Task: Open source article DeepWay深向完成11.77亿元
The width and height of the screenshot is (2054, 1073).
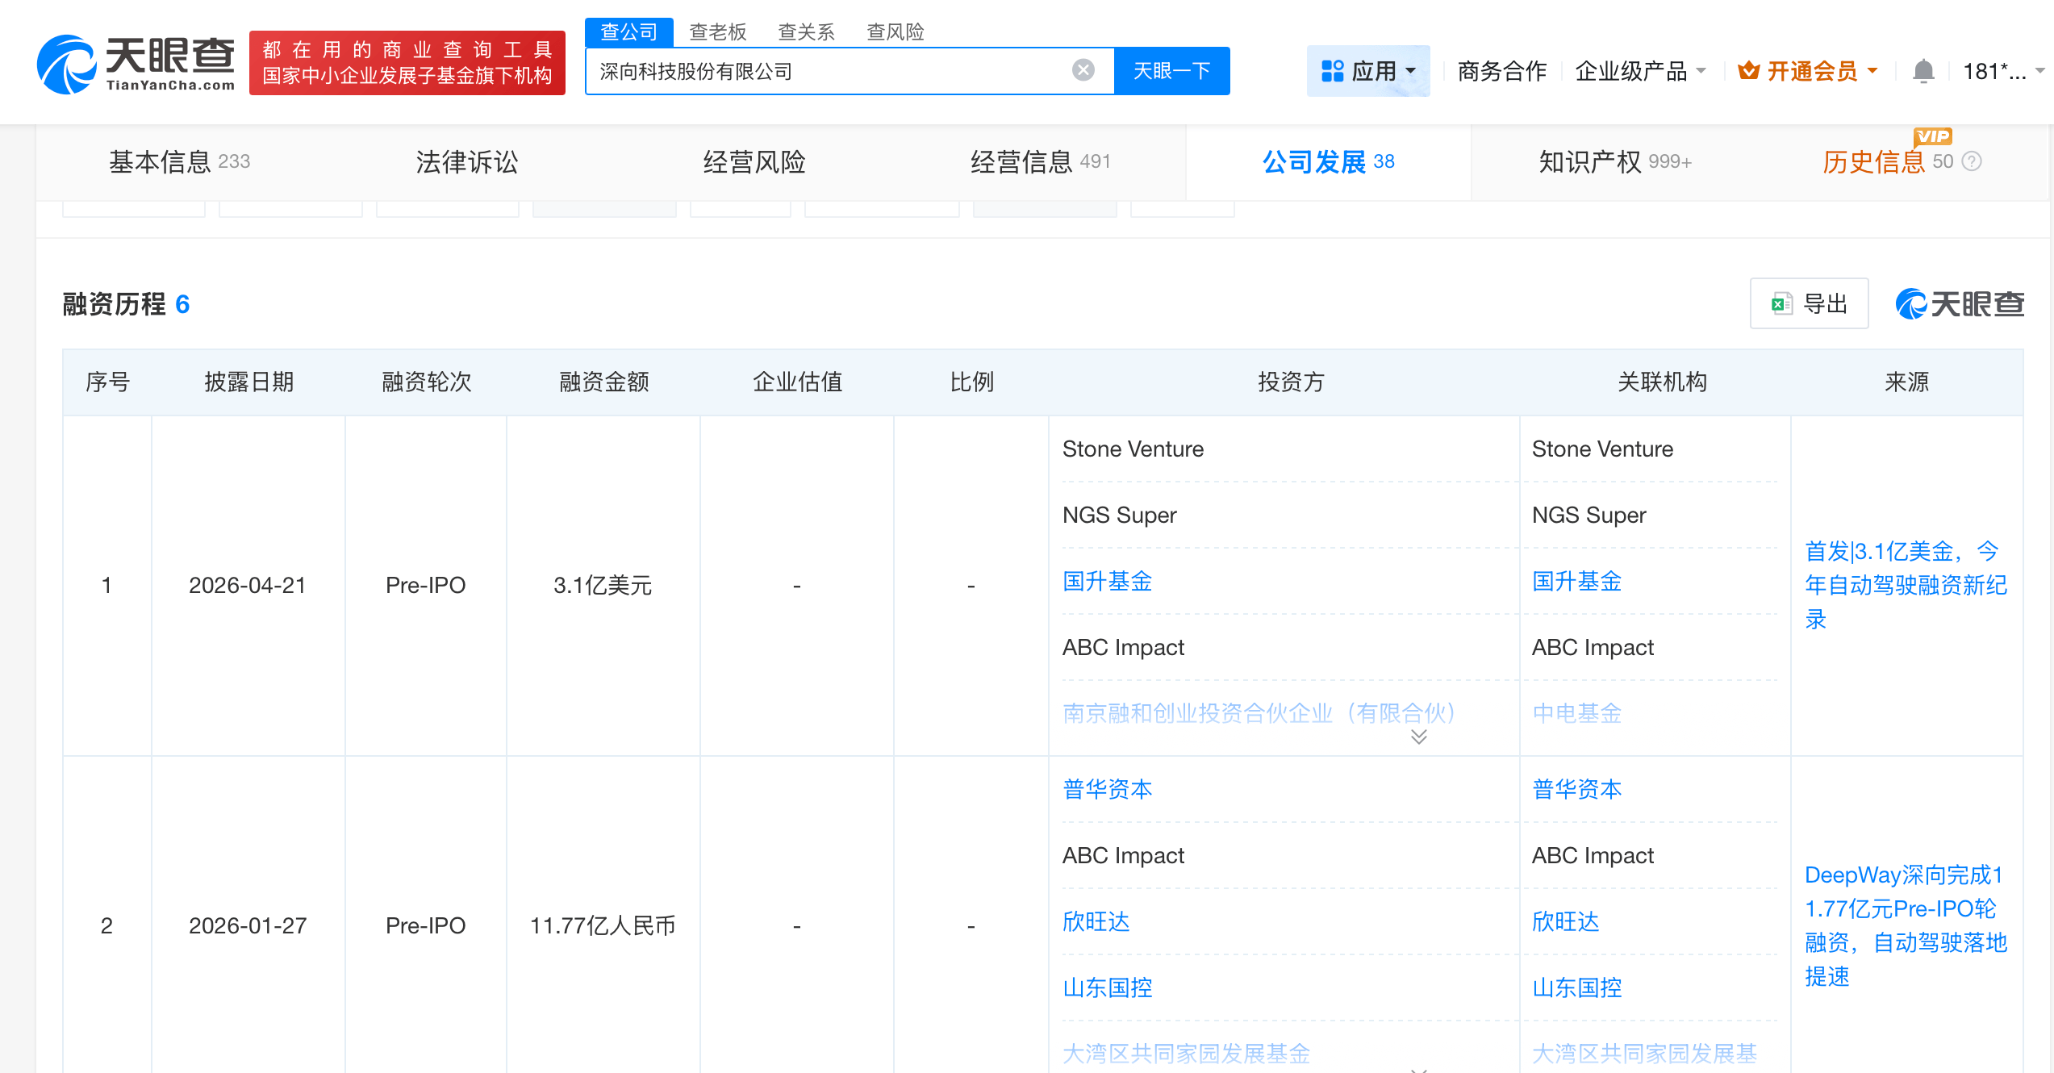Action: click(x=1906, y=925)
